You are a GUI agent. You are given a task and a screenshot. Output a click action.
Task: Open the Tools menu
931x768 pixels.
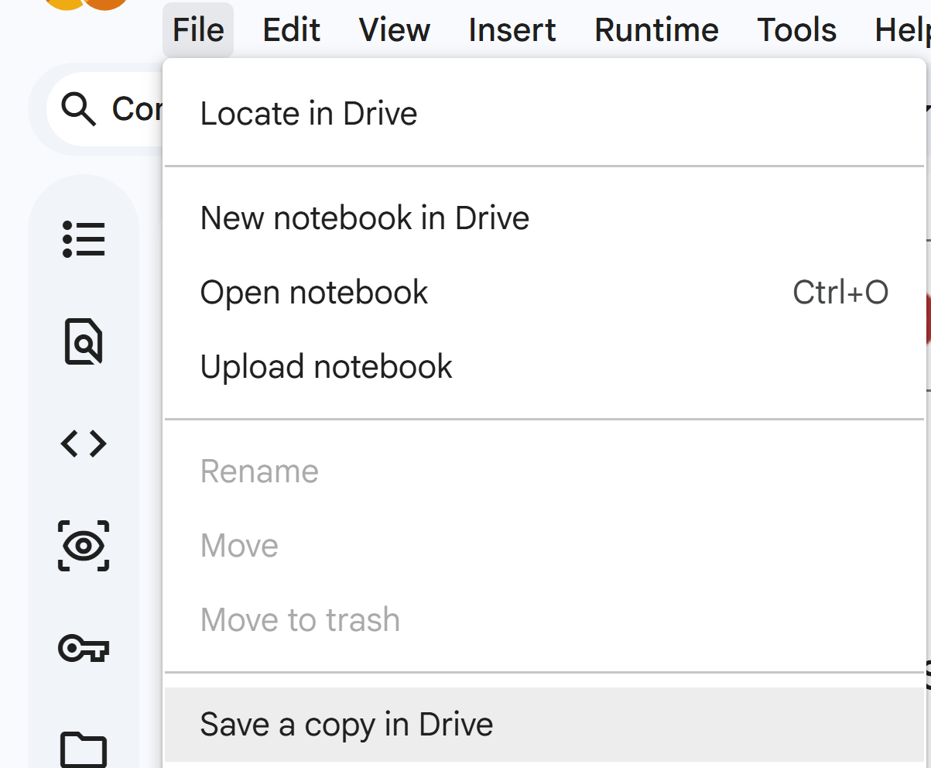[x=796, y=30]
